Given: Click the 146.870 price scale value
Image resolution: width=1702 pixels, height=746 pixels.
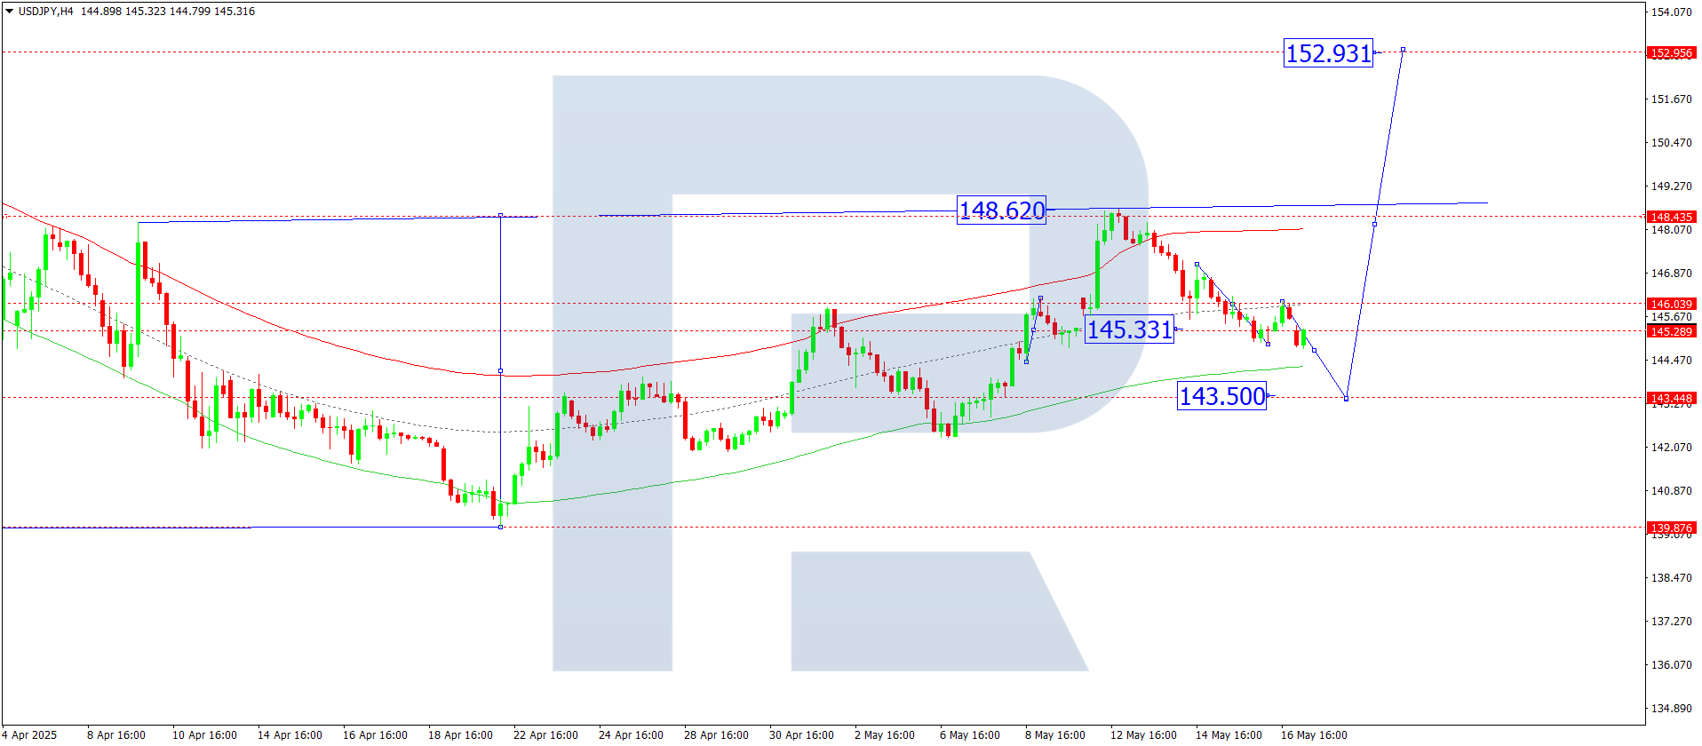Looking at the screenshot, I should tap(1671, 274).
